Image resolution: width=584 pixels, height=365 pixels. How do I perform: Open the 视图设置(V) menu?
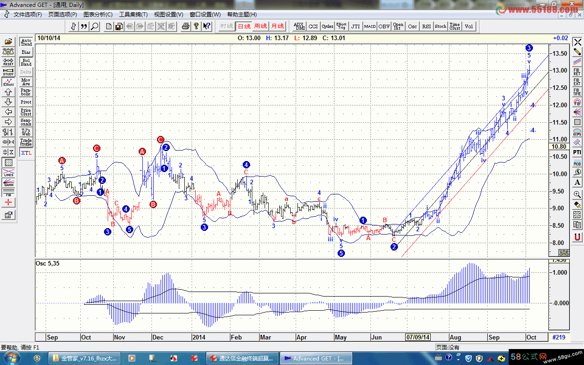(x=169, y=15)
